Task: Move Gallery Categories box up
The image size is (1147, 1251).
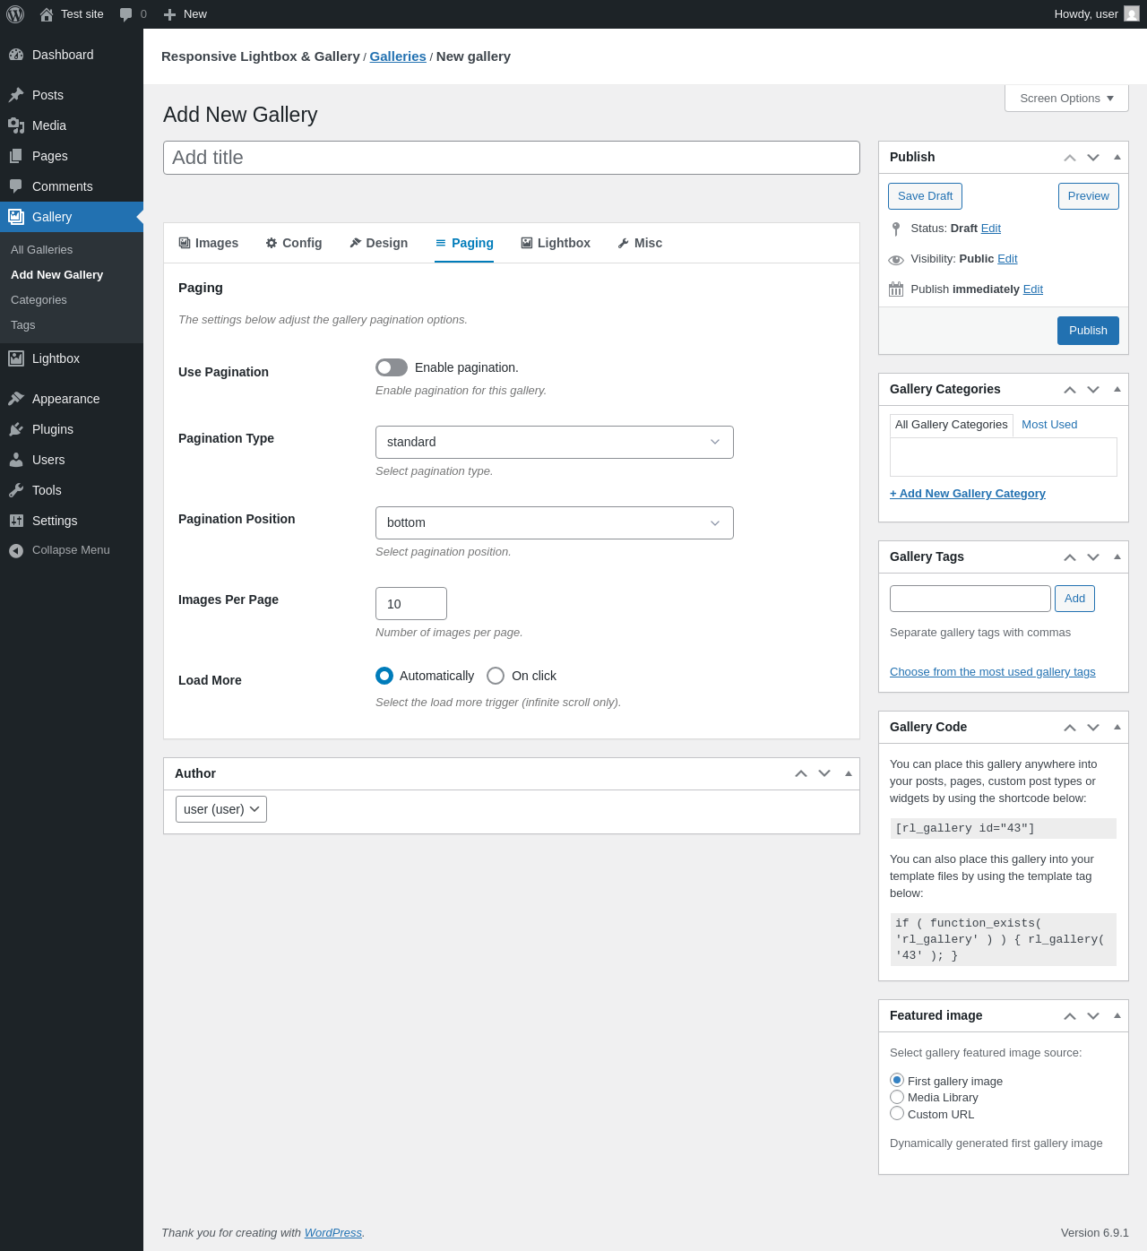Action: 1070,390
